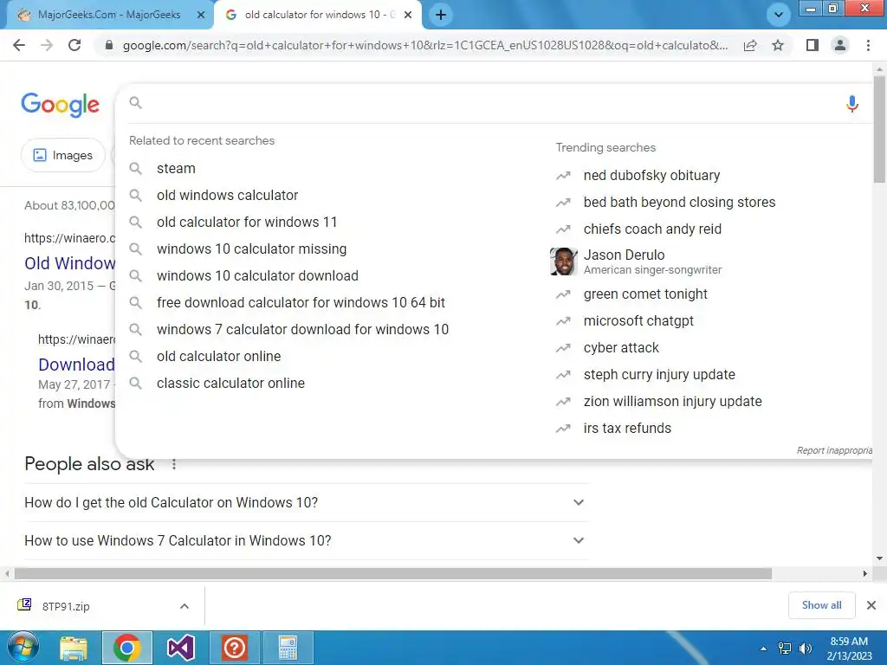Viewport: 887px width, 665px height.
Task: Open the Images filter chip
Action: 62,155
